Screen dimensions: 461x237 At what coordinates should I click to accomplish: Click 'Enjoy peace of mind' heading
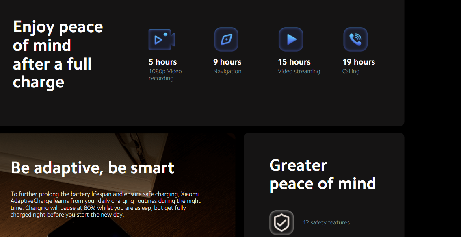click(x=58, y=54)
